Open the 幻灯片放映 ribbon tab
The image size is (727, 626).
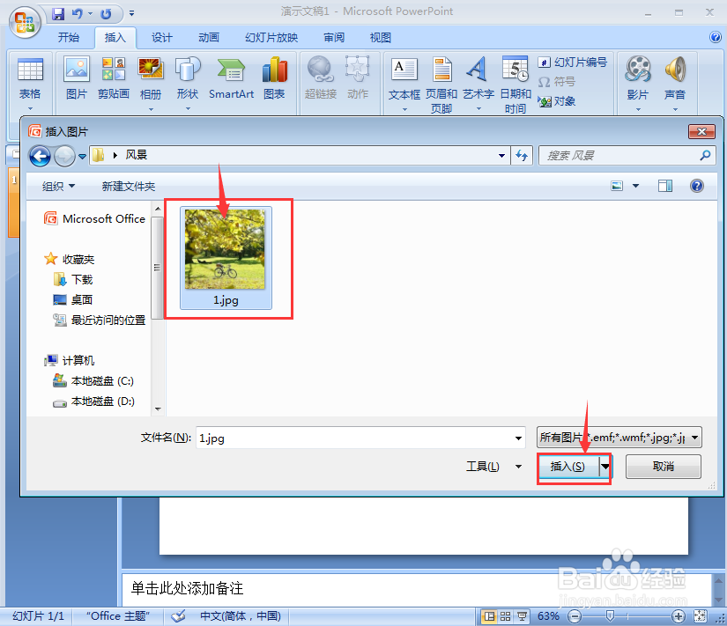[271, 38]
